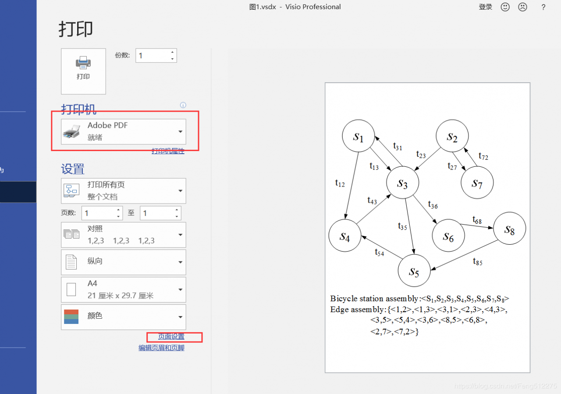Increase the end page number

[177, 210]
